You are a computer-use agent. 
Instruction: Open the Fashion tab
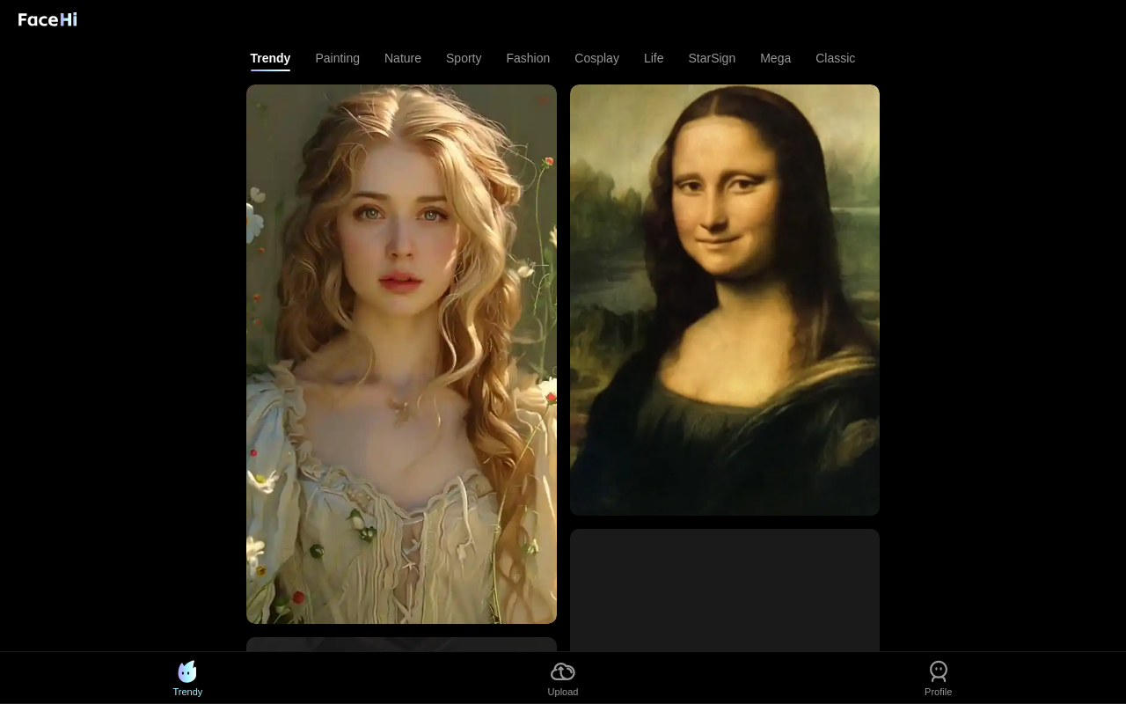pyautogui.click(x=528, y=58)
